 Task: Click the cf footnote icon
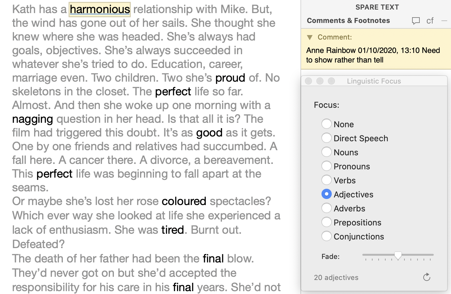point(430,21)
